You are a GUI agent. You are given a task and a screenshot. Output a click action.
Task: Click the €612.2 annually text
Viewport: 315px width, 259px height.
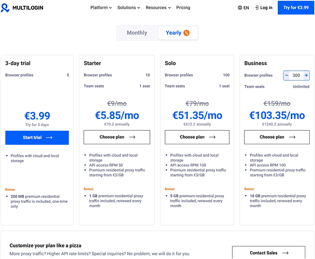coord(197,124)
